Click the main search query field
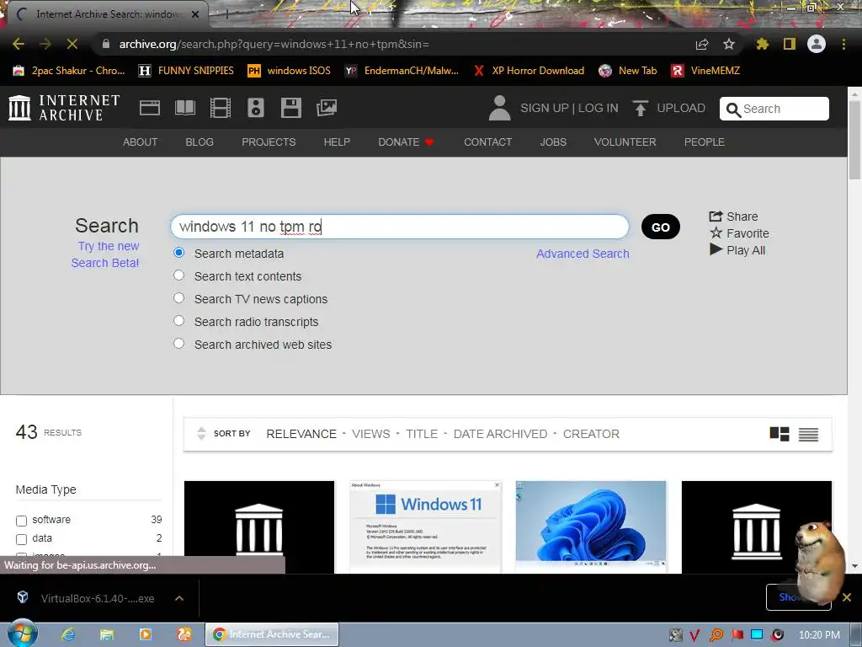Viewport: 862px width, 647px height. (x=400, y=227)
